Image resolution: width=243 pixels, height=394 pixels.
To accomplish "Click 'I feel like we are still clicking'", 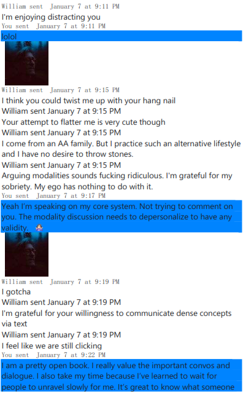I will click(x=52, y=346).
